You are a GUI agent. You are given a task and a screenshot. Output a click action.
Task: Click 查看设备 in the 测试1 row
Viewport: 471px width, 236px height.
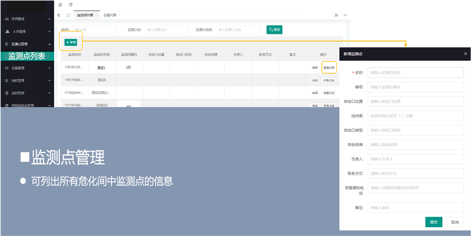(x=329, y=68)
